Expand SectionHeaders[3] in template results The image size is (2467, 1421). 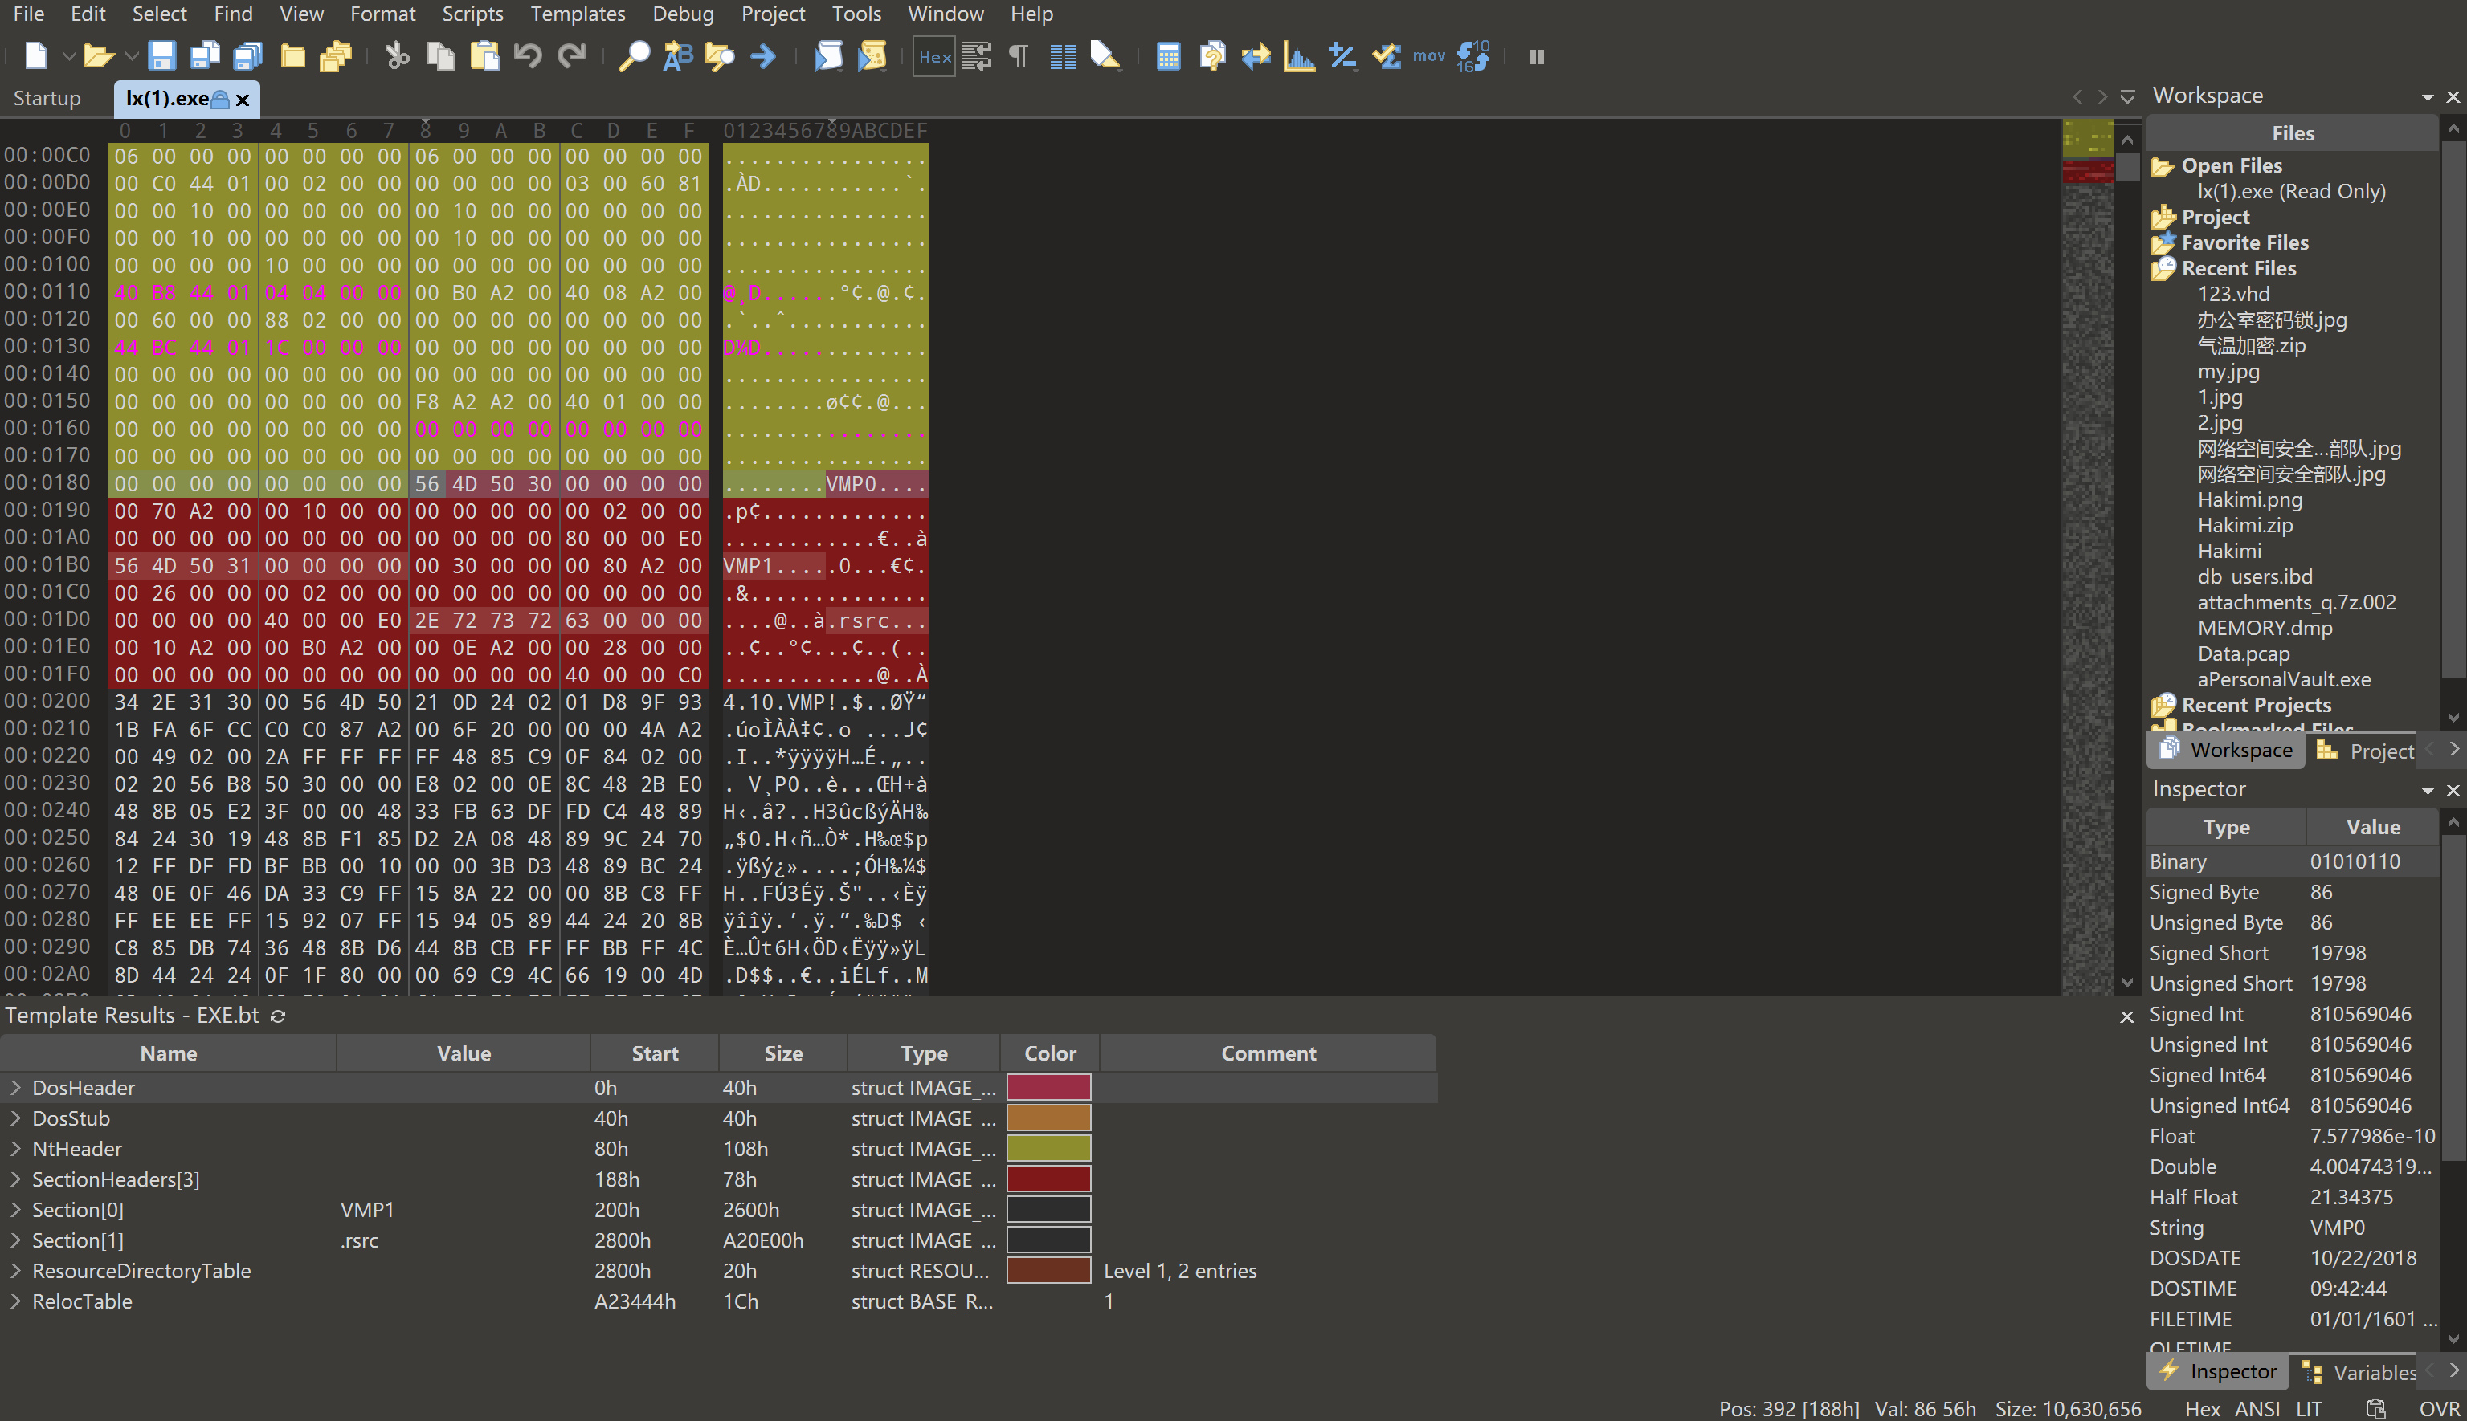click(15, 1179)
